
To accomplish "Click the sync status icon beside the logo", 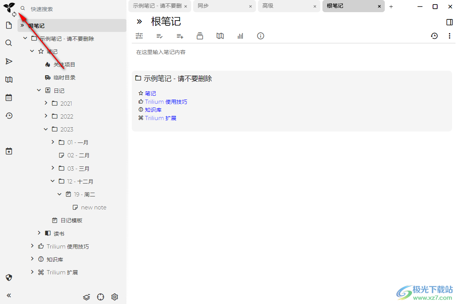I will 14,14.
